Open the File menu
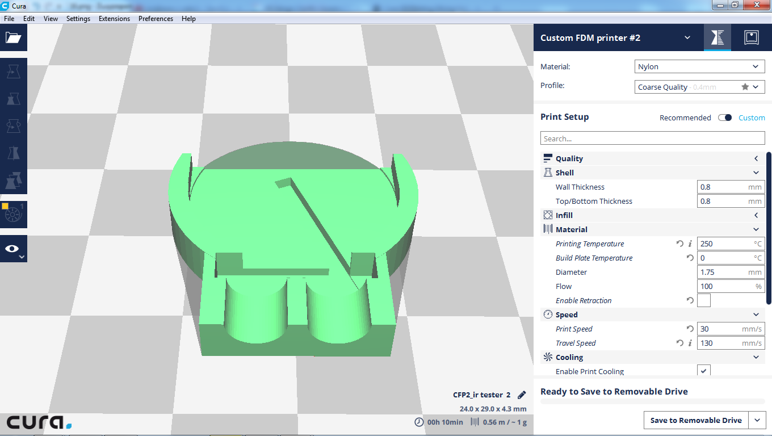The width and height of the screenshot is (772, 436). (x=9, y=18)
